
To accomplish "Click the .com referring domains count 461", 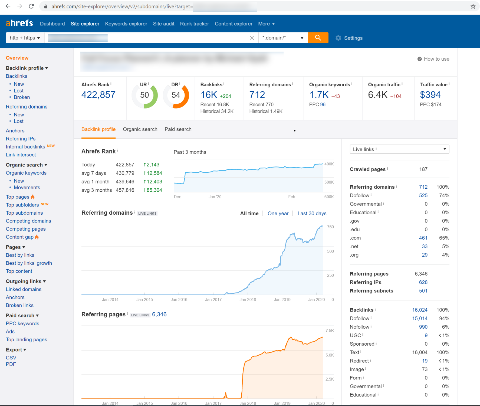I will click(423, 238).
